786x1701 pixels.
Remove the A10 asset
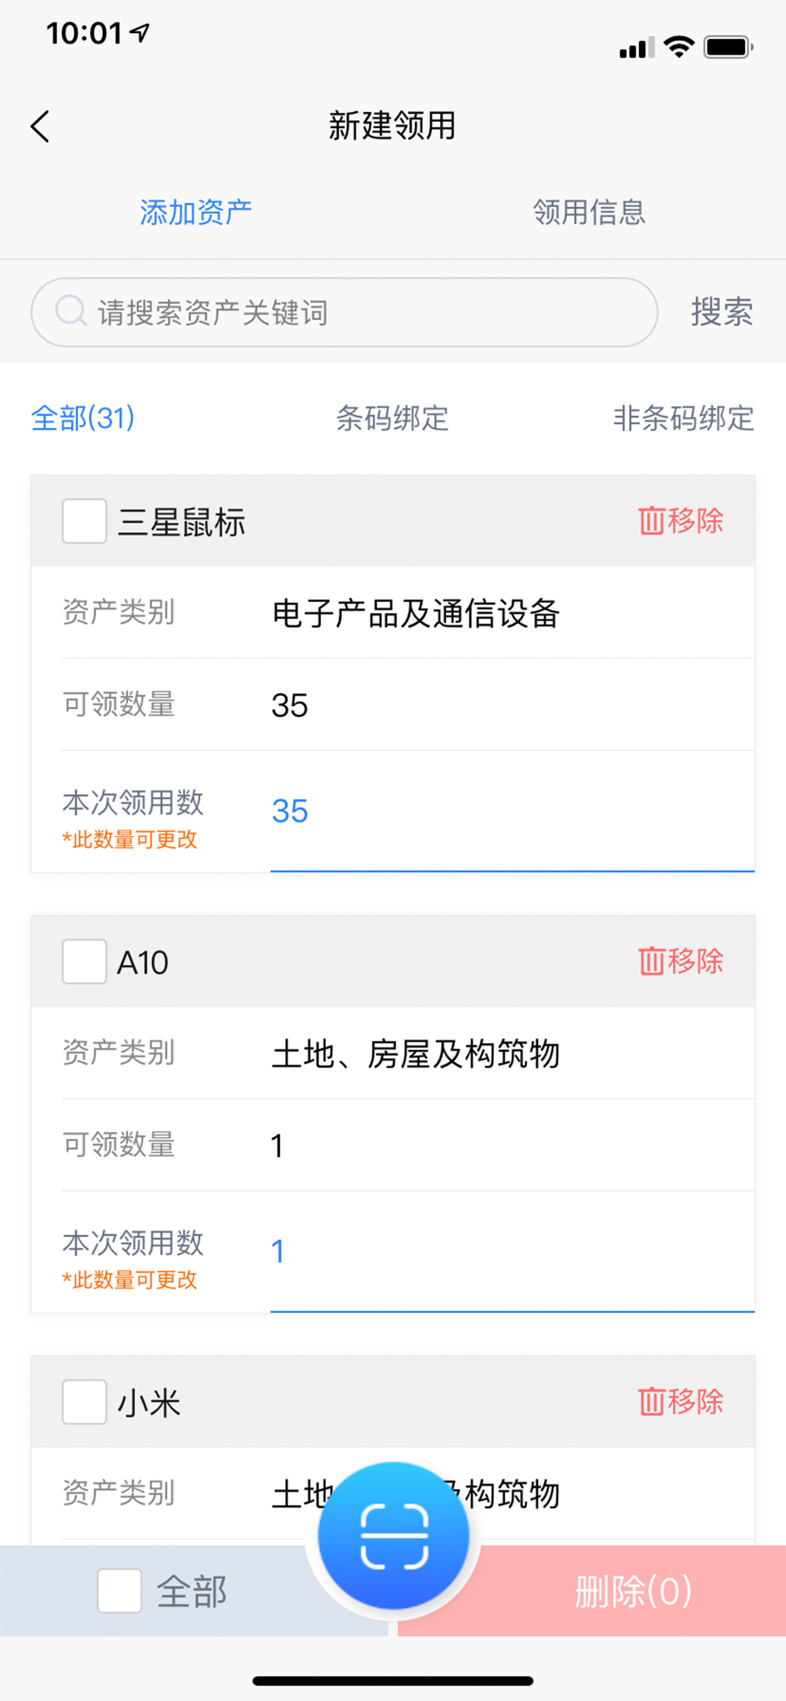click(680, 961)
